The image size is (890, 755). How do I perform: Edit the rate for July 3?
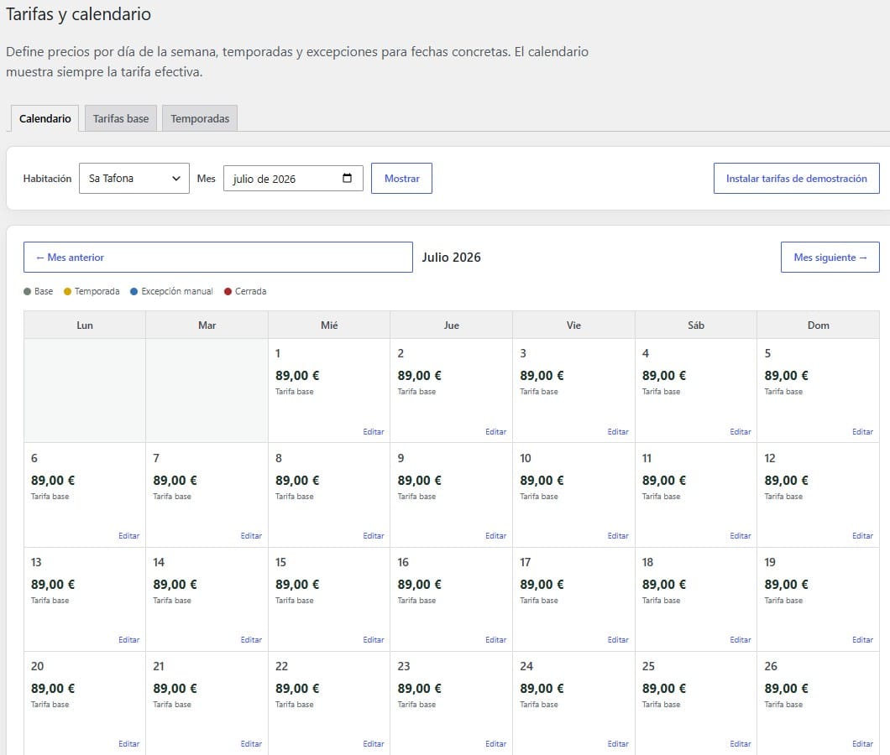point(618,432)
